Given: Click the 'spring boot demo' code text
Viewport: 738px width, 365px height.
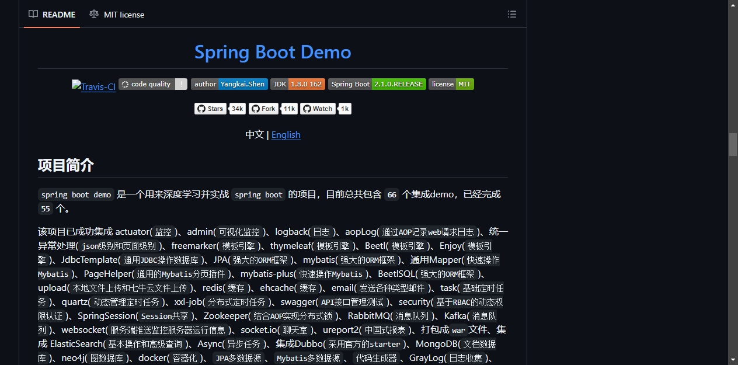Looking at the screenshot, I should point(76,194).
